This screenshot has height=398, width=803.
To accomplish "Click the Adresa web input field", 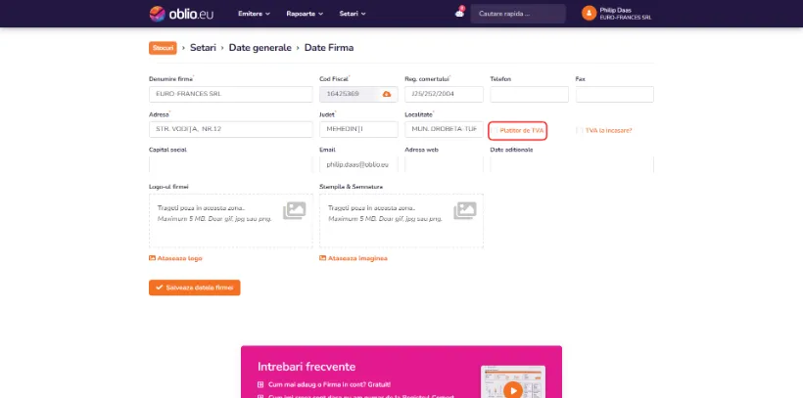I will (x=444, y=164).
